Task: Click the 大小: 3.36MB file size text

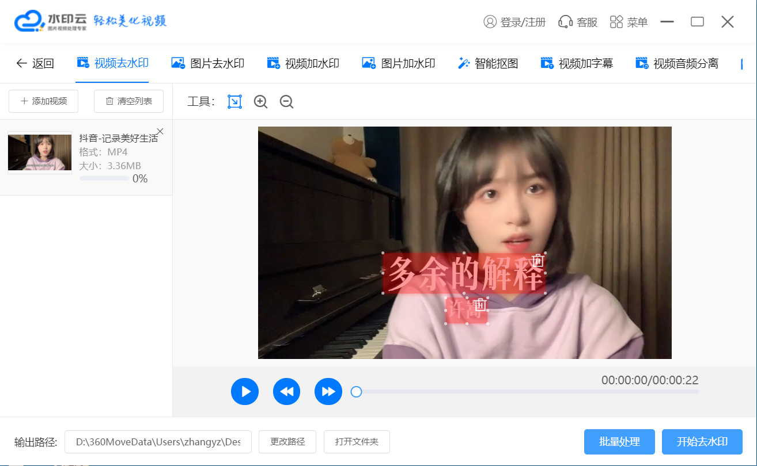Action: 110,166
